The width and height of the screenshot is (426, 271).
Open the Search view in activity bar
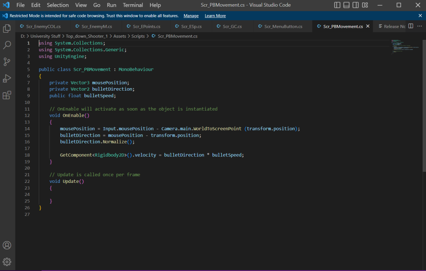[x=7, y=45]
